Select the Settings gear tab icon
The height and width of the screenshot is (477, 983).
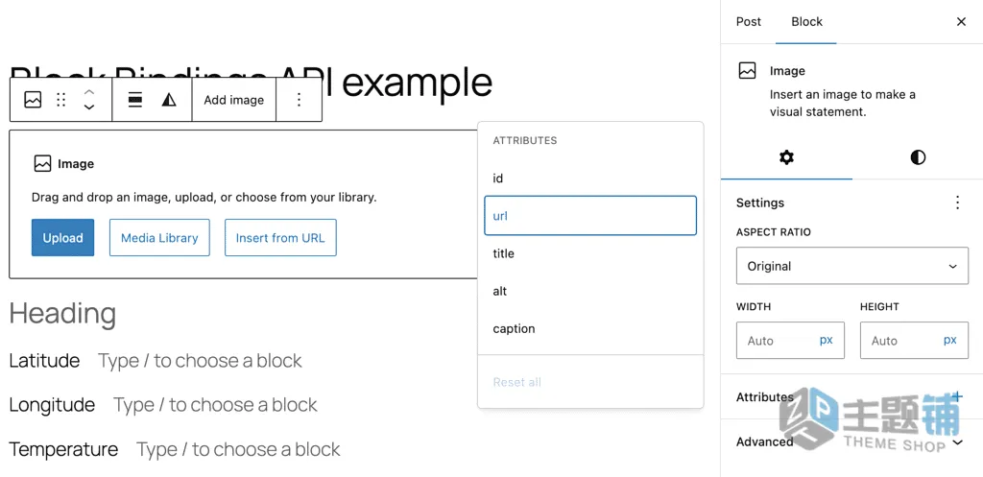click(x=786, y=157)
